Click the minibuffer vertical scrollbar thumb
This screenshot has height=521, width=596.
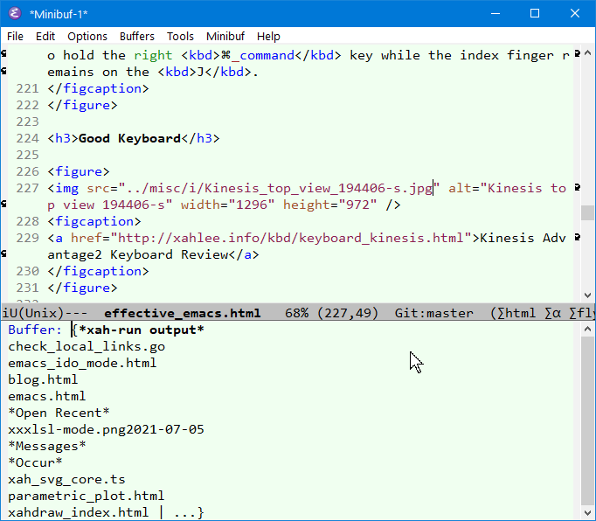click(x=587, y=420)
